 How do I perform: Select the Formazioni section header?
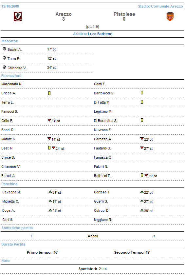(x=11, y=76)
